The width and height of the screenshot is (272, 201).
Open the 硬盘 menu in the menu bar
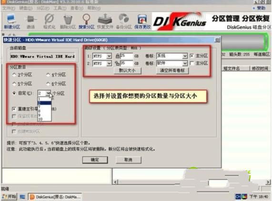tap(26, 8)
